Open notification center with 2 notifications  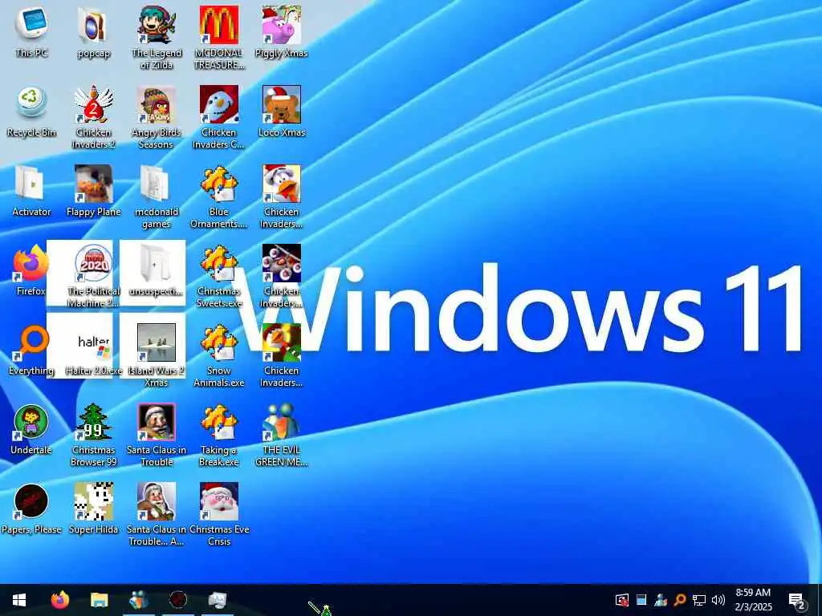click(797, 600)
